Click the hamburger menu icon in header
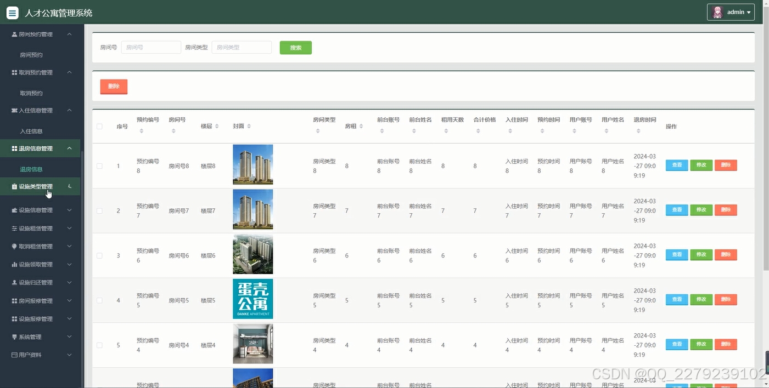Viewport: 769px width, 388px height. pos(12,12)
